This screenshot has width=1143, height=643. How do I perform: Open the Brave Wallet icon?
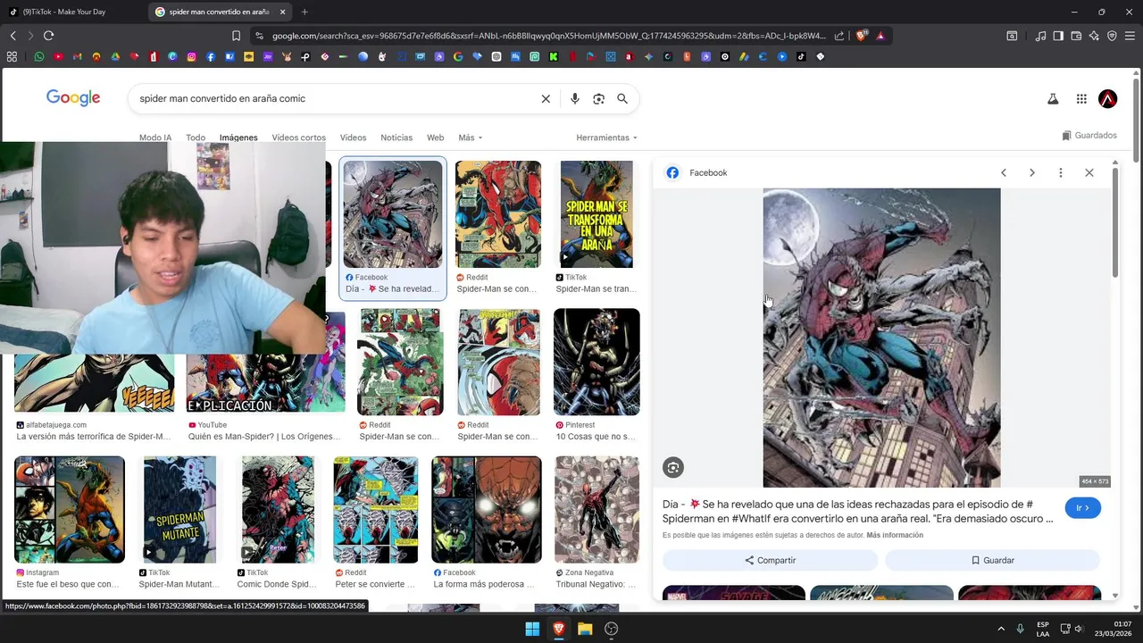click(x=1076, y=36)
